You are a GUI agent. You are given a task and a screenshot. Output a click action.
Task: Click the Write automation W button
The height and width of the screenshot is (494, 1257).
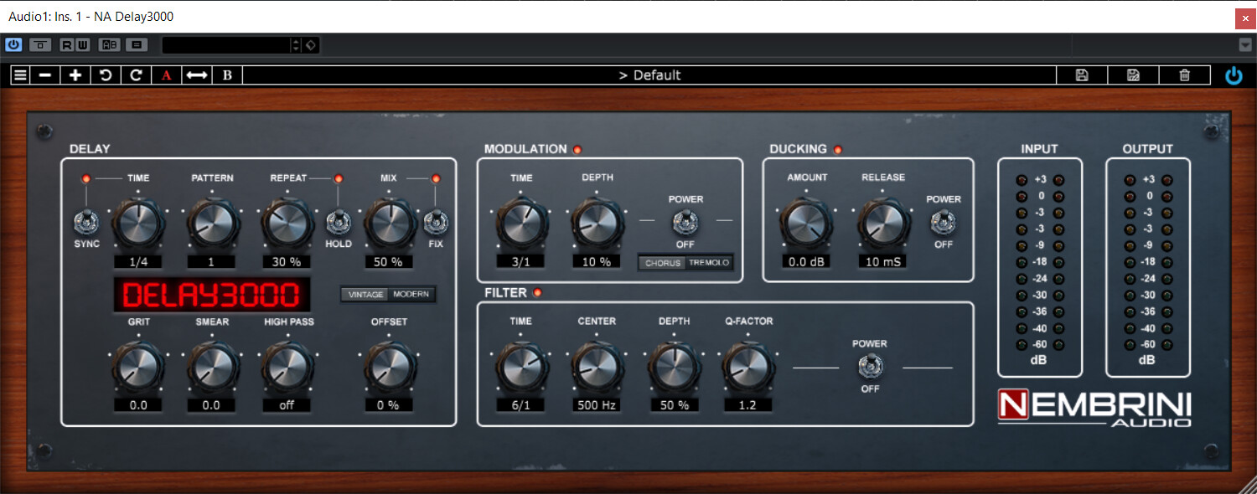[82, 44]
